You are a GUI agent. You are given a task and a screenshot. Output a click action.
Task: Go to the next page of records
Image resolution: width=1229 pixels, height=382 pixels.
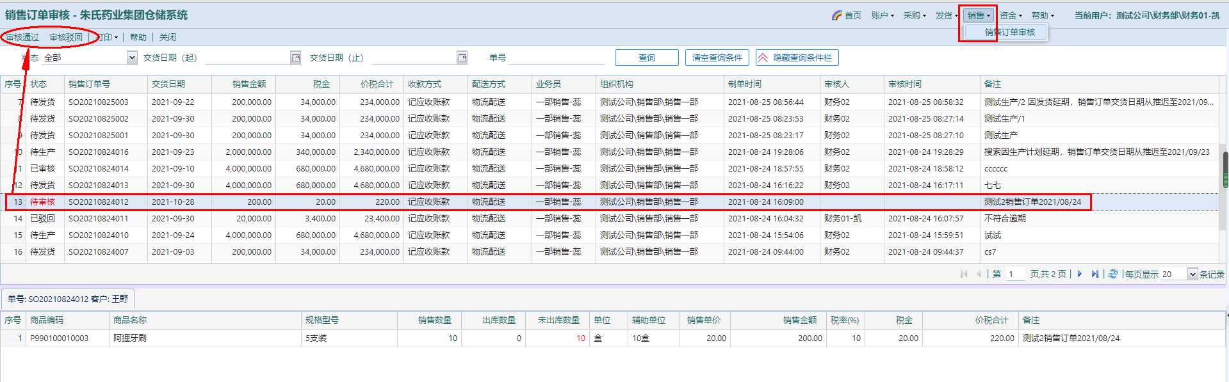click(x=1080, y=274)
